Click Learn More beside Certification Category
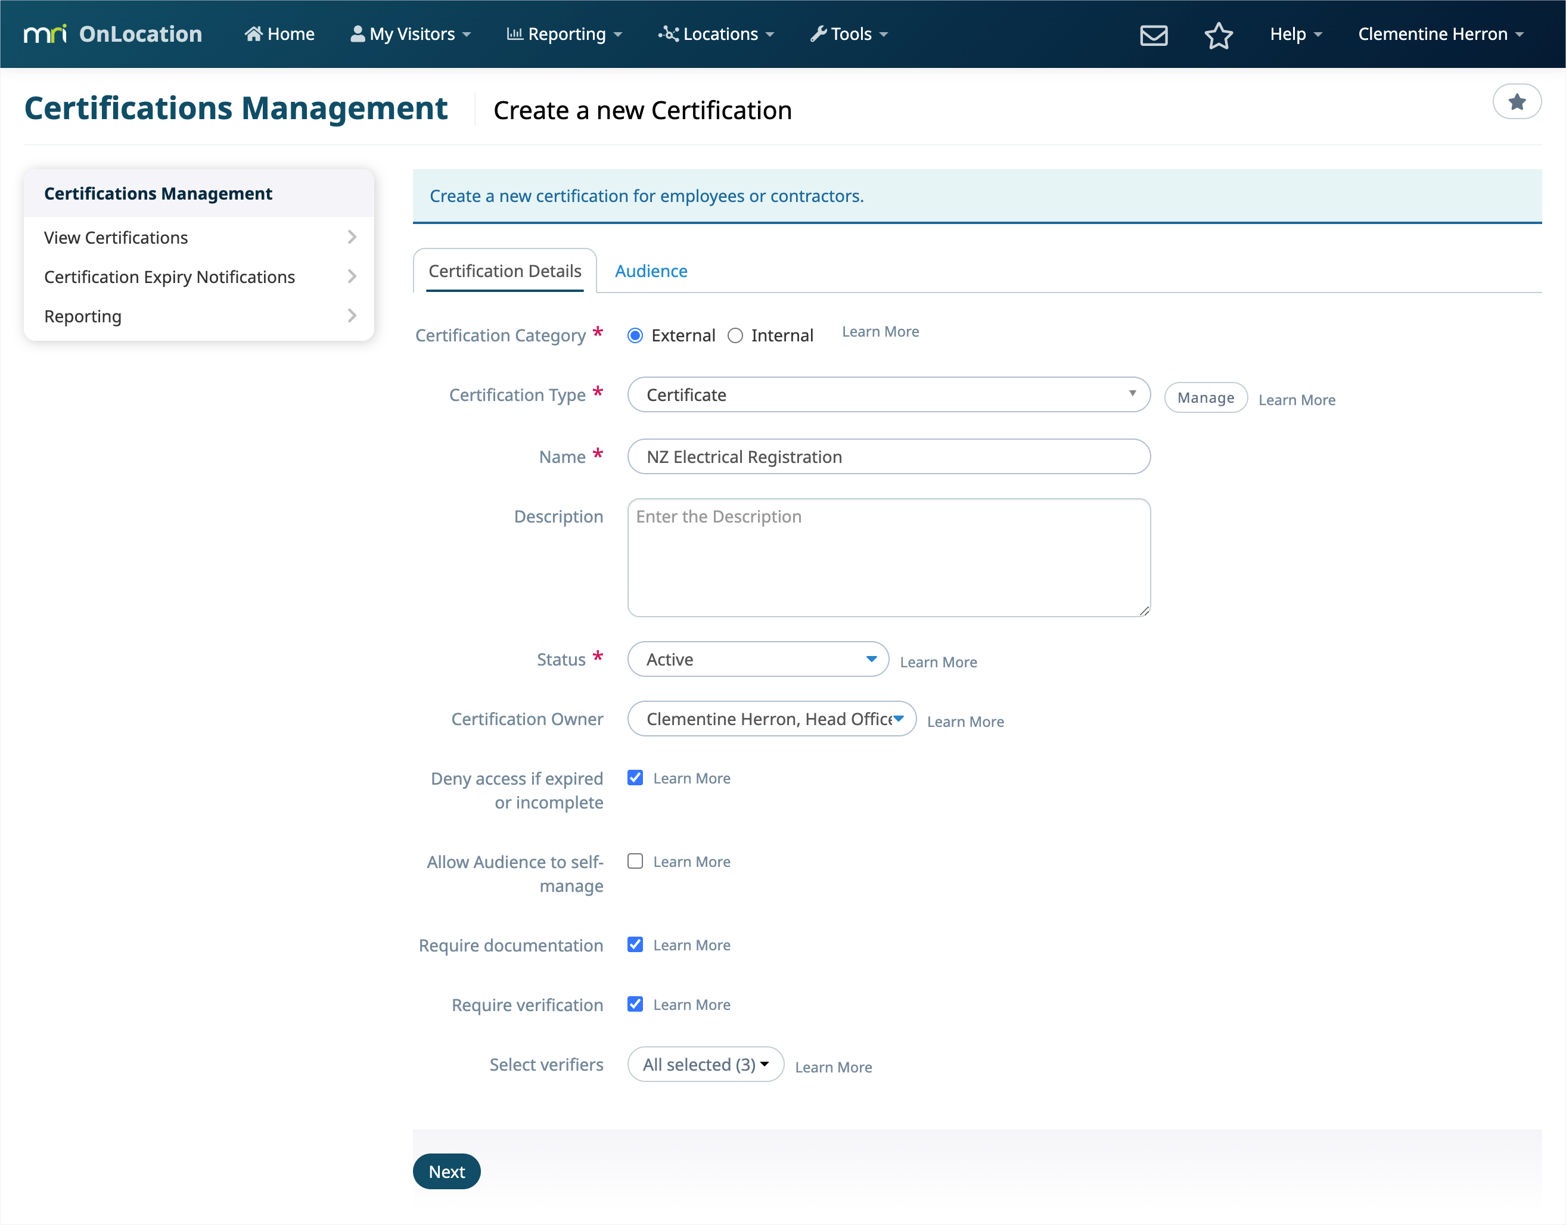 pyautogui.click(x=880, y=331)
